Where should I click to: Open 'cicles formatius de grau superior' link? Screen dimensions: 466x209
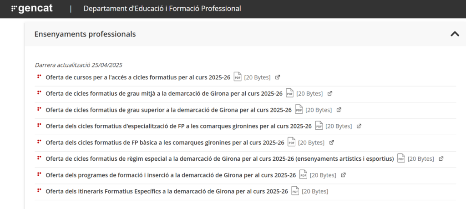168,110
